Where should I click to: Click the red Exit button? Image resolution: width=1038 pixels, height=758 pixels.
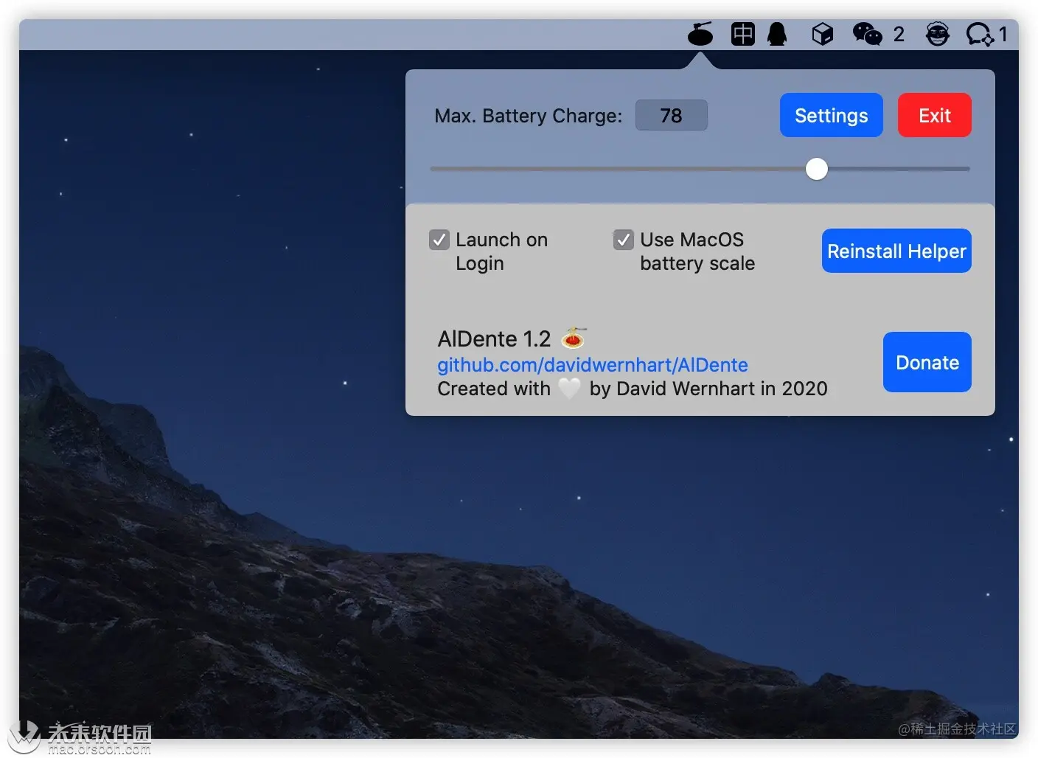click(934, 115)
